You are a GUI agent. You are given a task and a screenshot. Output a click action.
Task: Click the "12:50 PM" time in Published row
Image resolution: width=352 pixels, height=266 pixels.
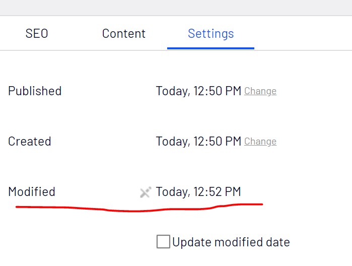pyautogui.click(x=217, y=91)
